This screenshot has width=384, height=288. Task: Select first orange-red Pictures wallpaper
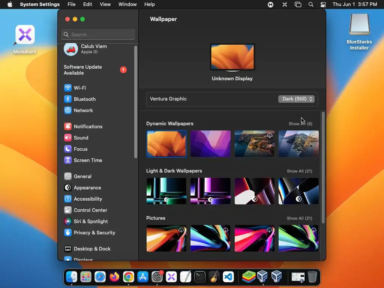pyautogui.click(x=166, y=238)
